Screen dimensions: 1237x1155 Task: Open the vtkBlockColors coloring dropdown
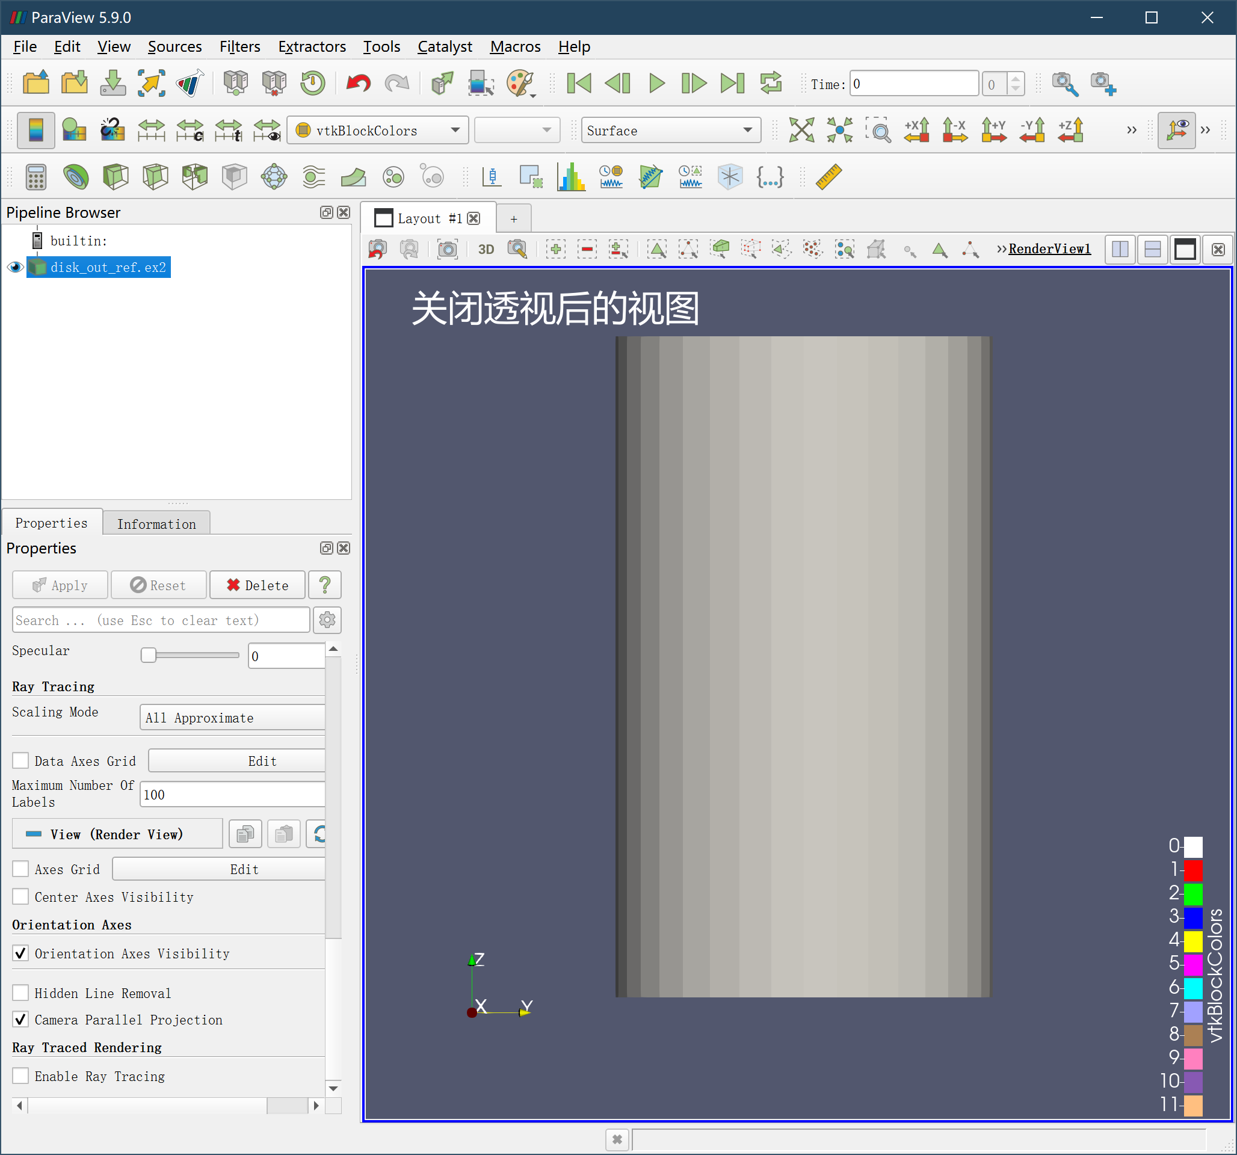[378, 131]
